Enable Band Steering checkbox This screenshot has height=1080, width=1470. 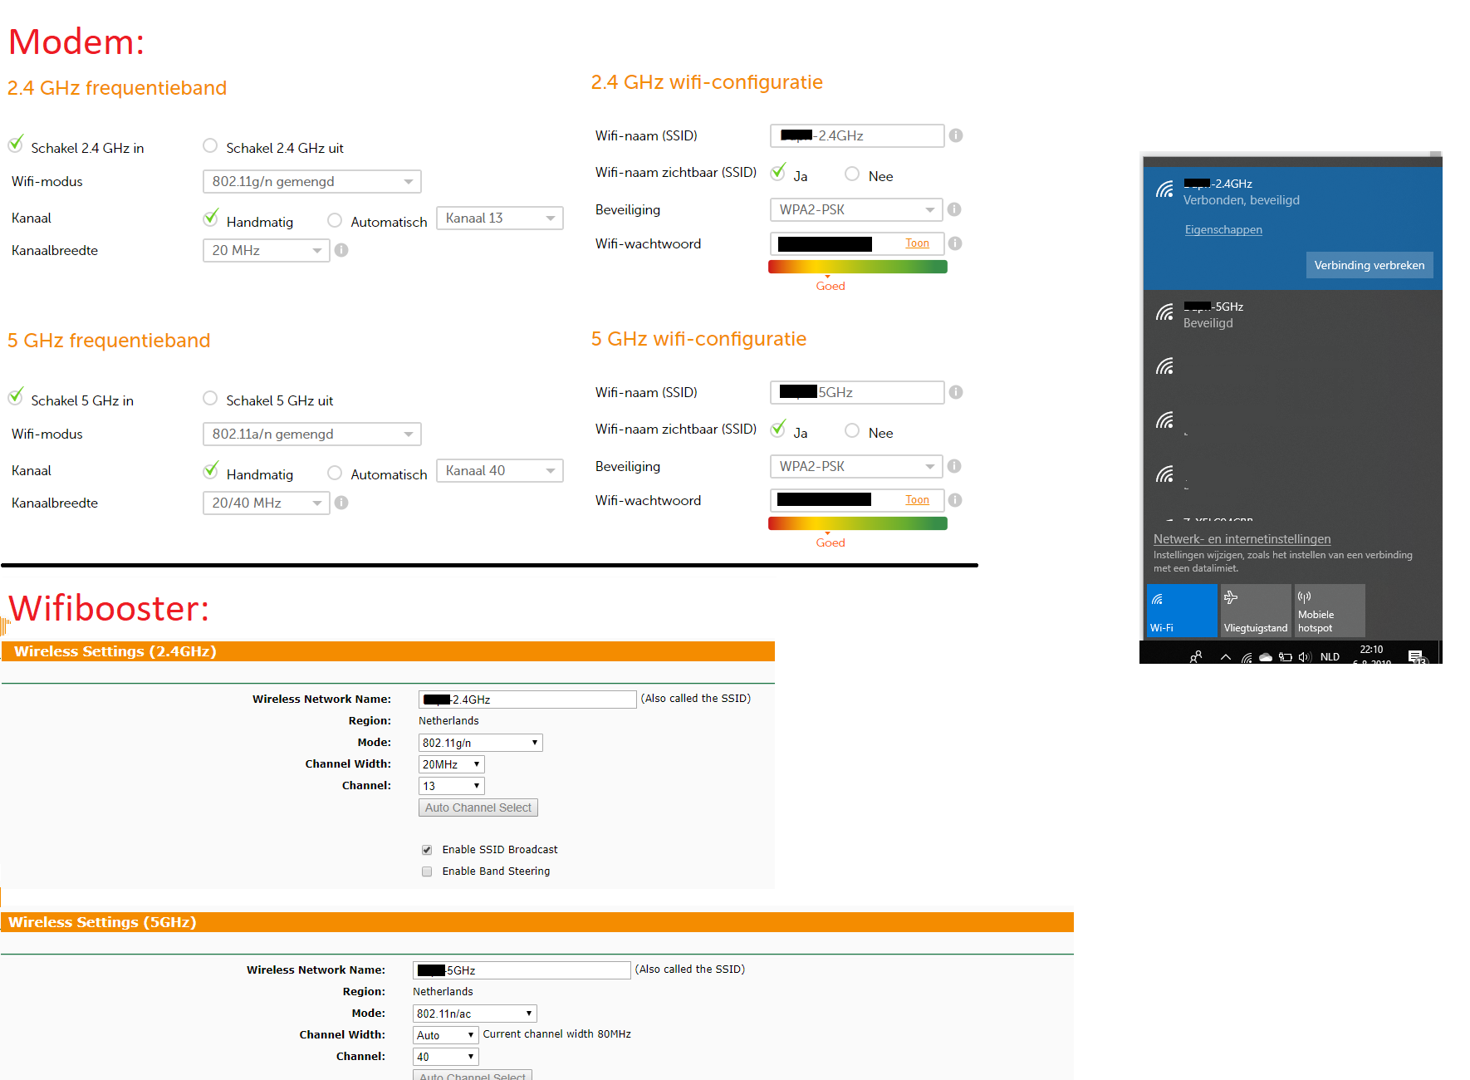[427, 871]
